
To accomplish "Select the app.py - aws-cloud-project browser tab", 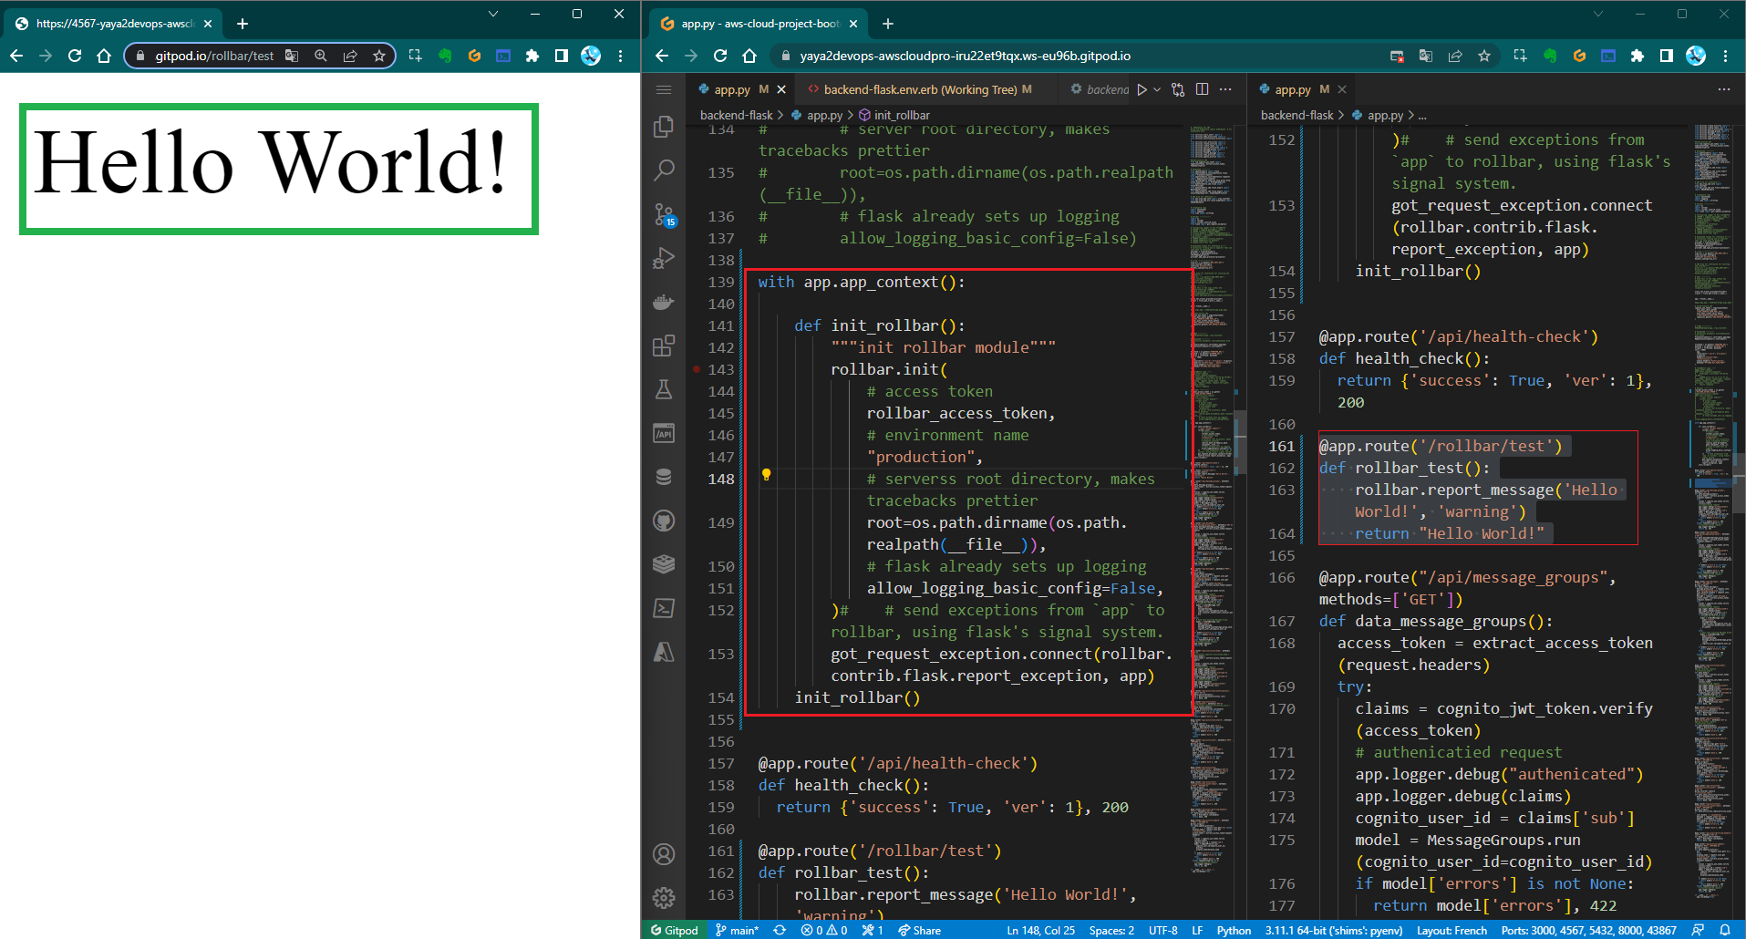I will [x=759, y=24].
